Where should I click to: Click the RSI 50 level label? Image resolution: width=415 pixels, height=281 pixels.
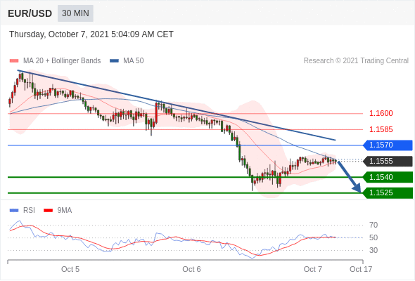click(x=373, y=237)
